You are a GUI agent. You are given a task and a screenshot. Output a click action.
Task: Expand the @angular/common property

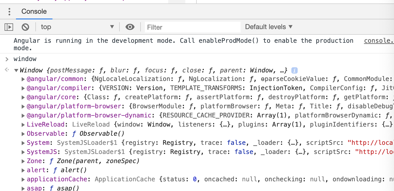pos(23,79)
